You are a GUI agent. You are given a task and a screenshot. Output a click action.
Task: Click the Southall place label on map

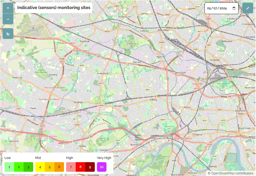click(78, 102)
